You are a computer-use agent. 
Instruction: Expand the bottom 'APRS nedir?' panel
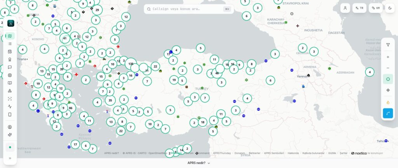(x=199, y=163)
